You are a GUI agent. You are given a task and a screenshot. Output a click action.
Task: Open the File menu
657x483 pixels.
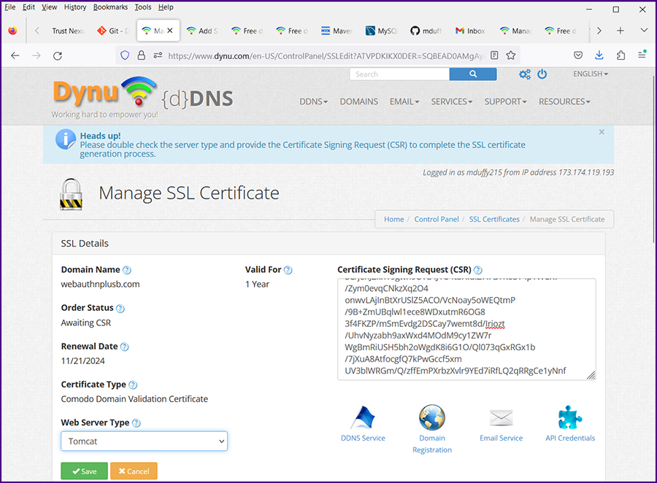click(x=10, y=7)
